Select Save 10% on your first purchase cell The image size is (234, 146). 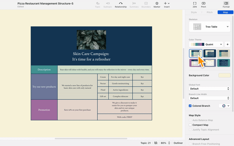[78, 110]
